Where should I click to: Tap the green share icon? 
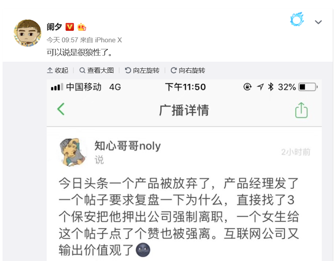[302, 110]
